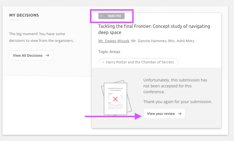Open author link Mr. Dewey Wisozk
The height and width of the screenshot is (141, 234).
[x=114, y=41]
